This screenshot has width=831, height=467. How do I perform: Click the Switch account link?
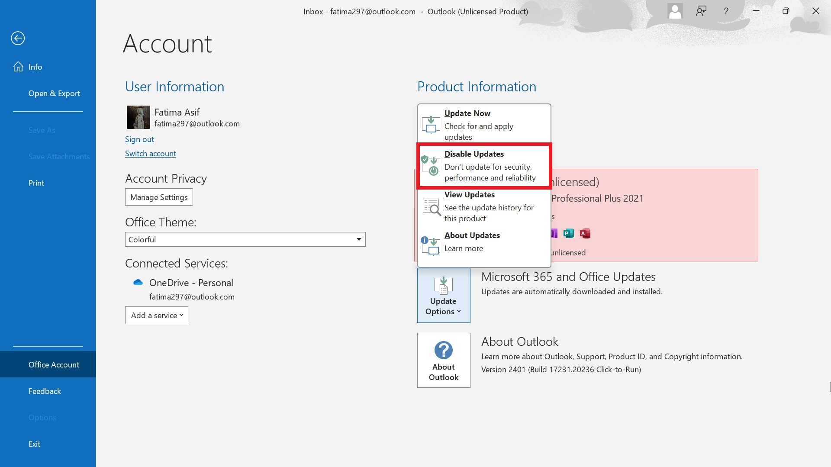(x=150, y=154)
